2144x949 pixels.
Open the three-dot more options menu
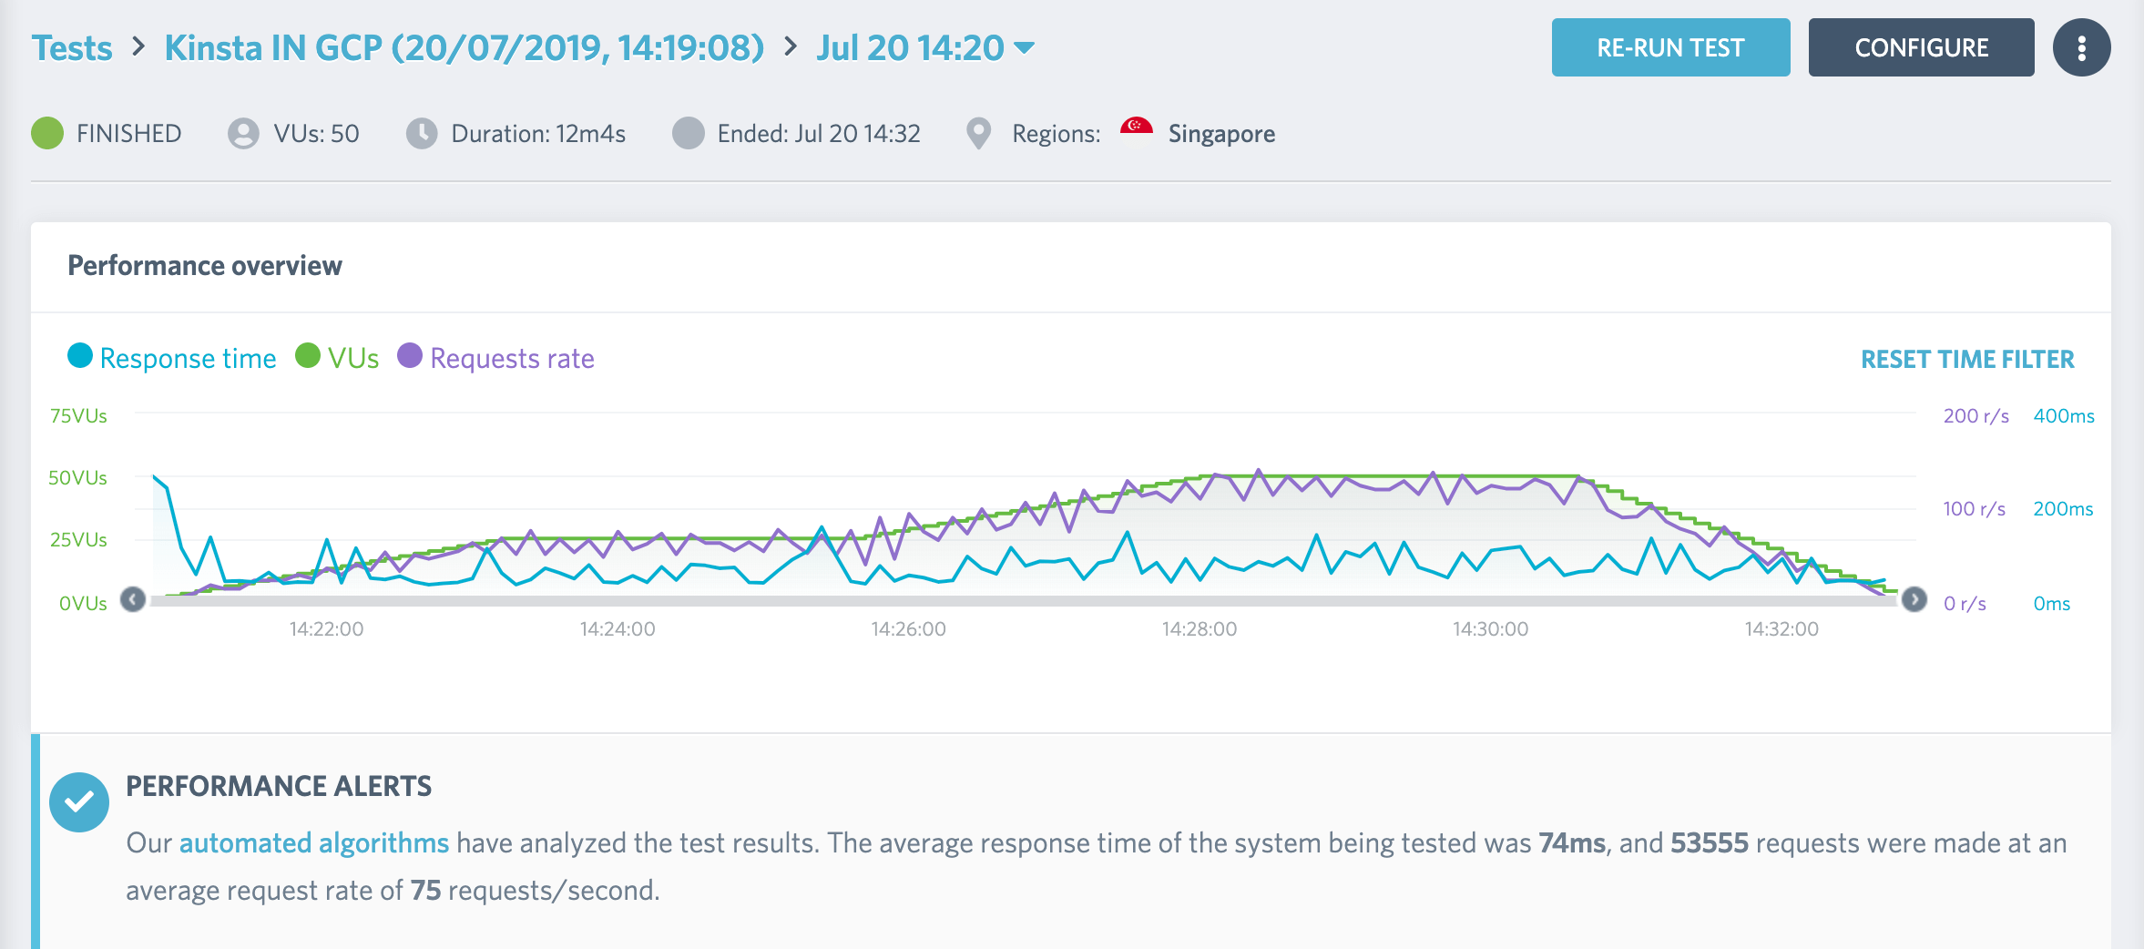pyautogui.click(x=2081, y=47)
